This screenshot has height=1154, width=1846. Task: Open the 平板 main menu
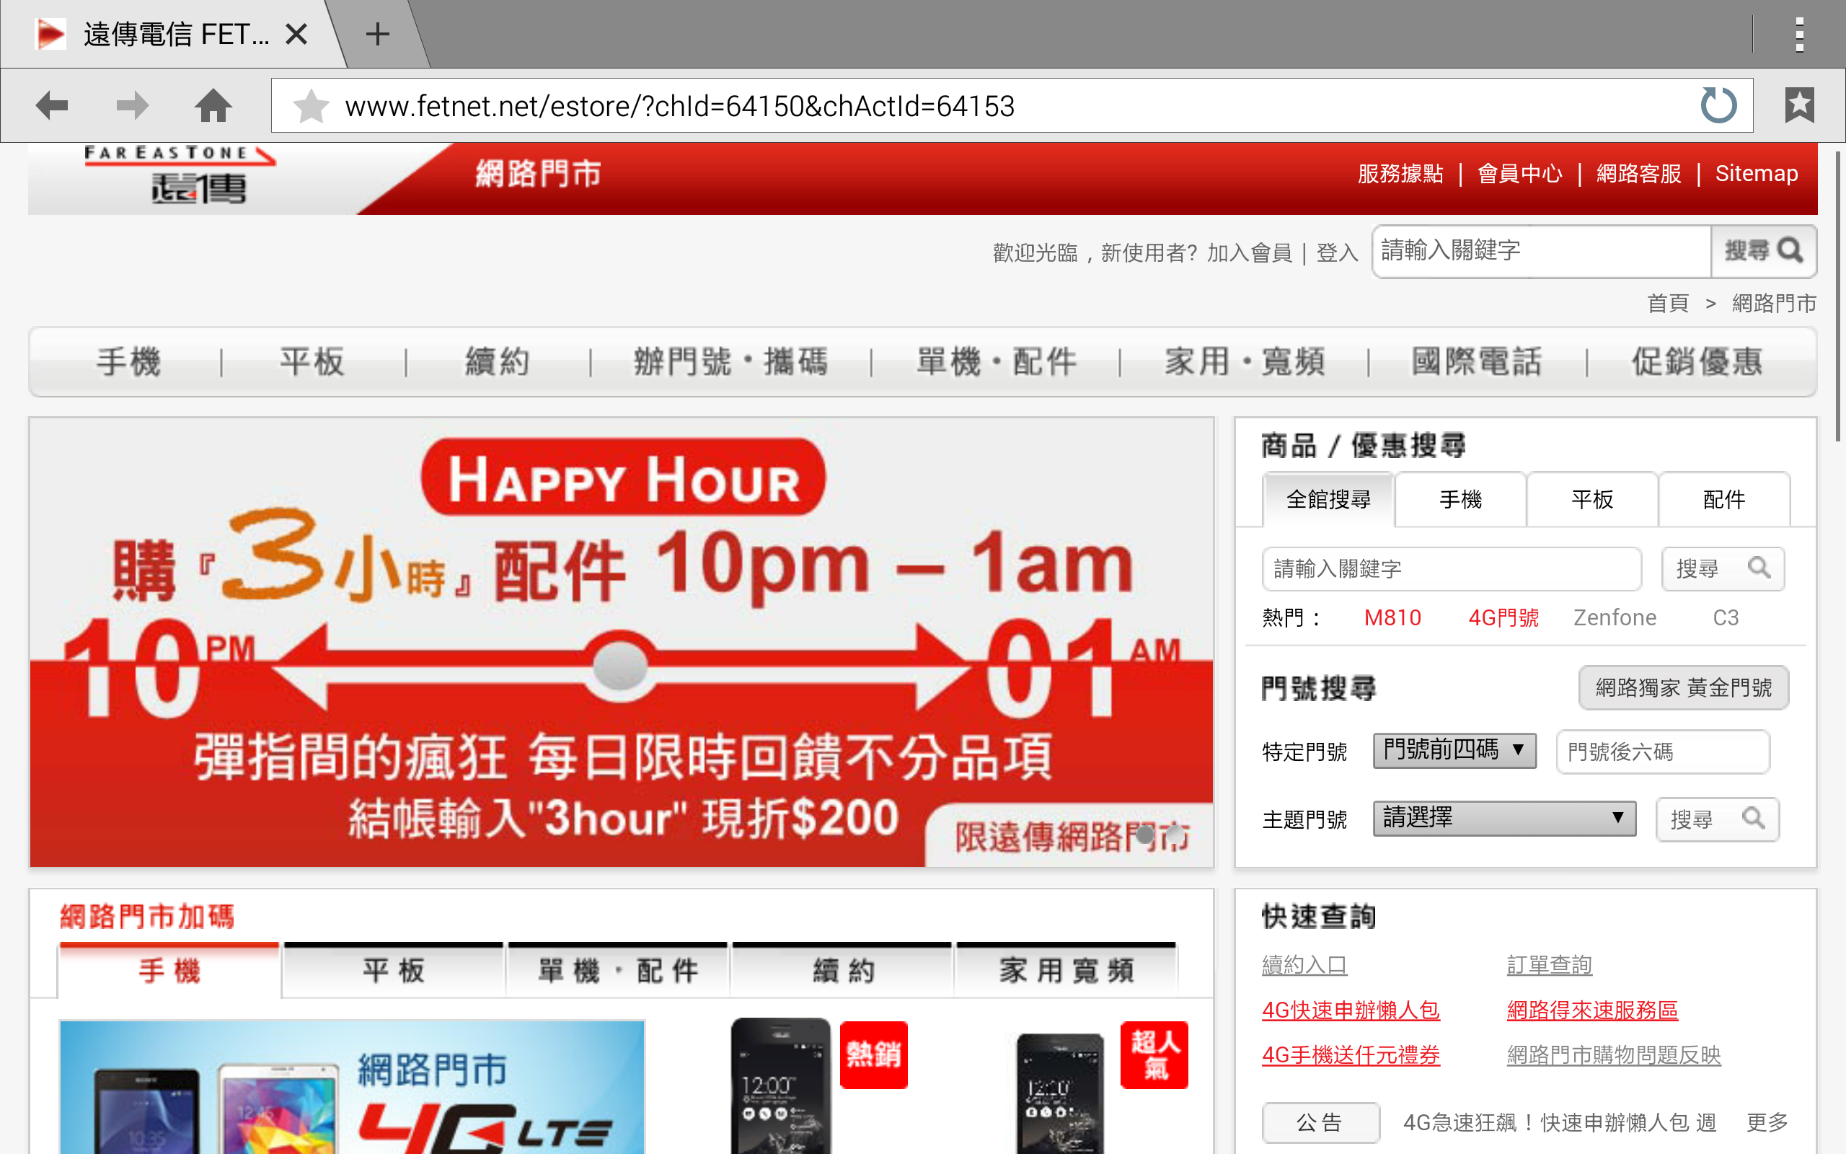[312, 362]
